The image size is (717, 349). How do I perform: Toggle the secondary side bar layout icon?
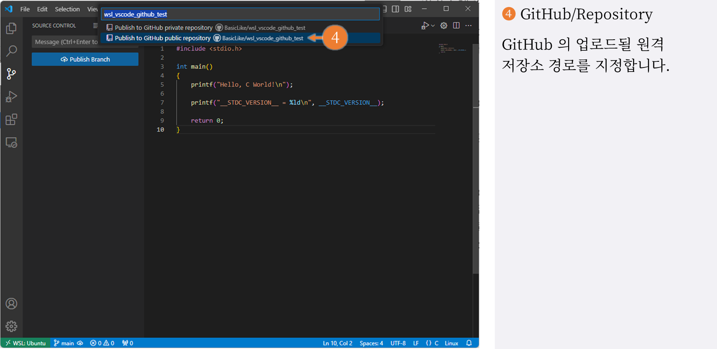(395, 9)
